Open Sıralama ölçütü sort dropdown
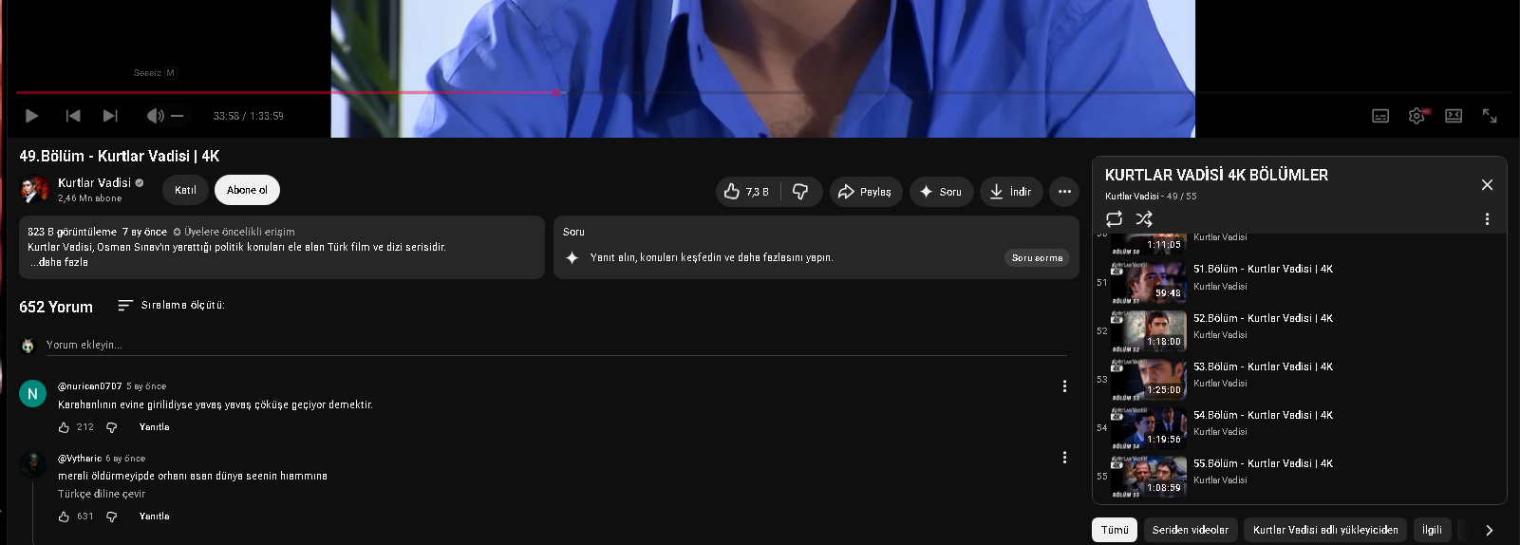The height and width of the screenshot is (545, 1520). coord(171,306)
